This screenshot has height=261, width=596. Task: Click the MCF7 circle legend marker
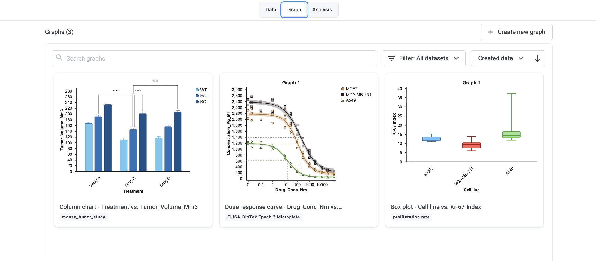click(x=343, y=89)
